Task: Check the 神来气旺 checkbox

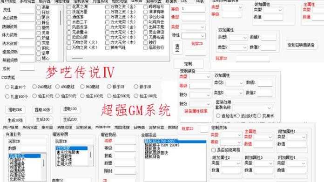Action: point(107,48)
